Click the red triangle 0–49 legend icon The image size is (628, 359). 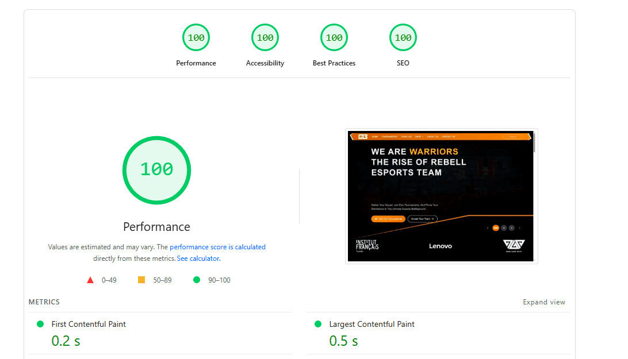pos(90,280)
